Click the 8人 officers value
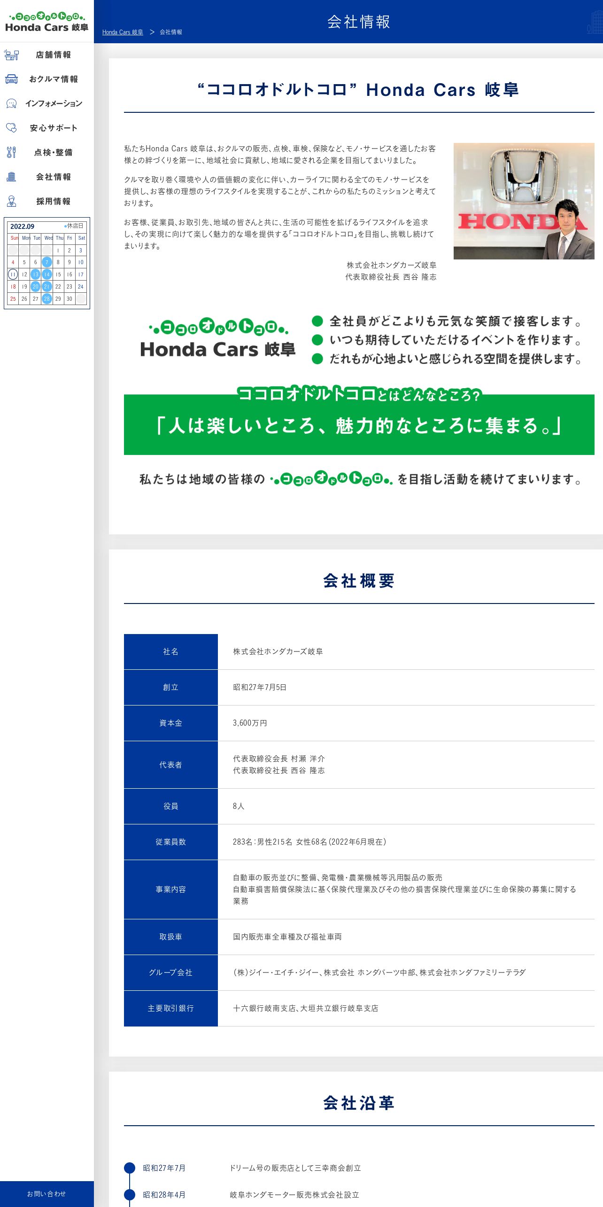 [x=239, y=806]
